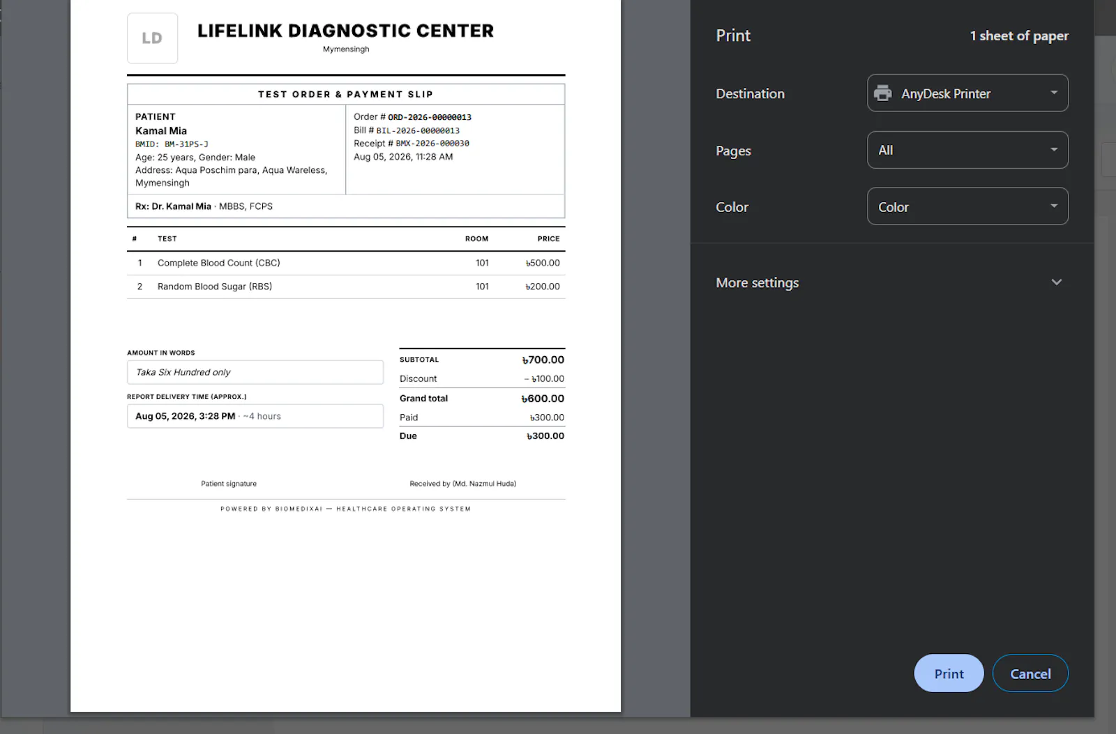Click the Age: 25 years, Gender: Male line
This screenshot has width=1116, height=734.
coord(195,158)
